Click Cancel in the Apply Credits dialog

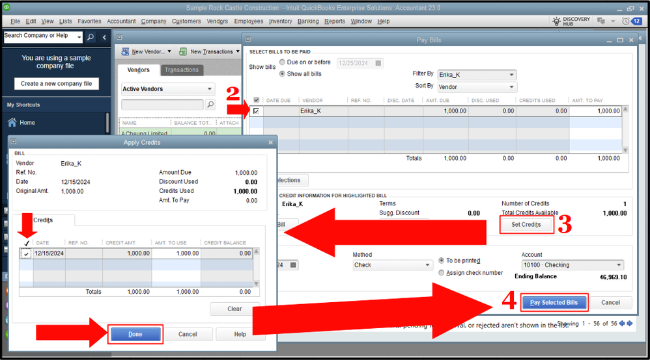[188, 335]
